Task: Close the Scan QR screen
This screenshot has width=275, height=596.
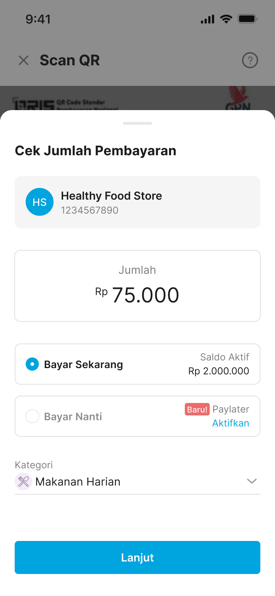Action: [23, 60]
